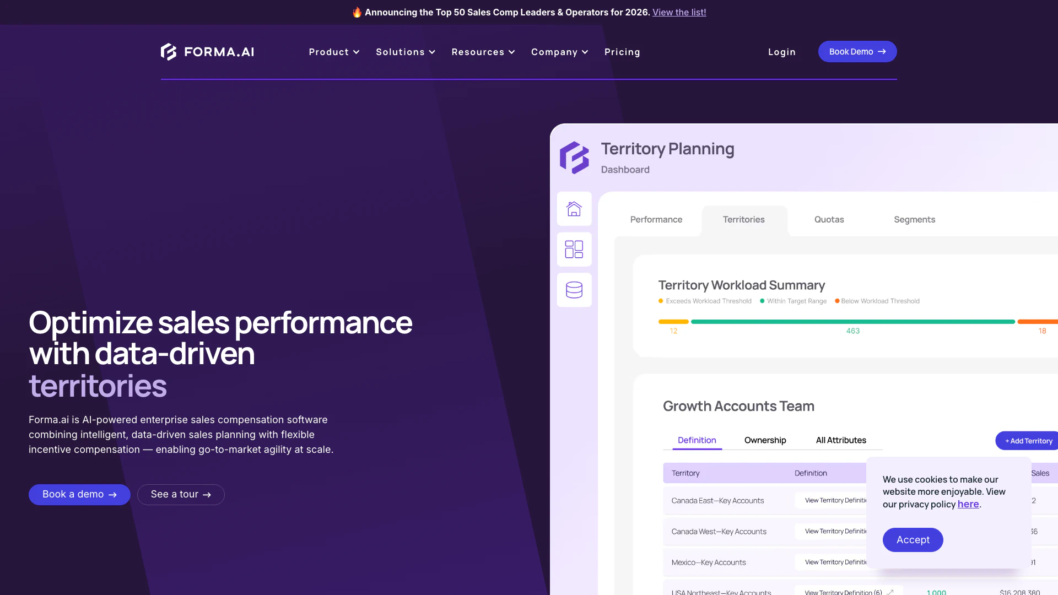Click the arrow on See a tour

[207, 495]
